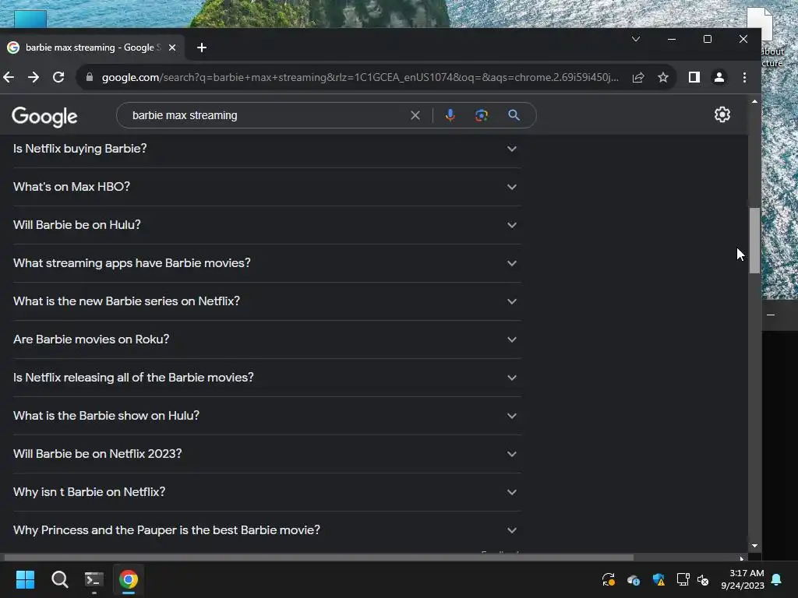Expand 'What streaming apps have Barbie movies?'
This screenshot has height=598, width=798.
(x=267, y=263)
